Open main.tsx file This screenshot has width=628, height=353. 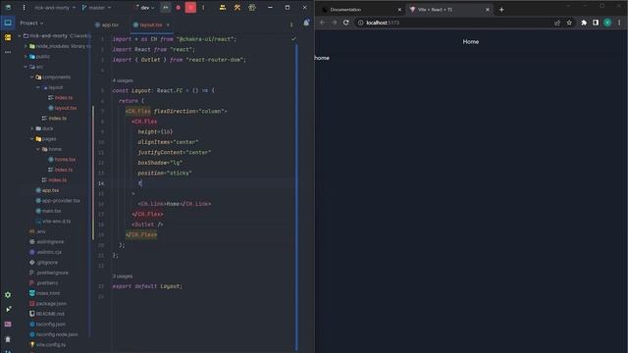48,211
